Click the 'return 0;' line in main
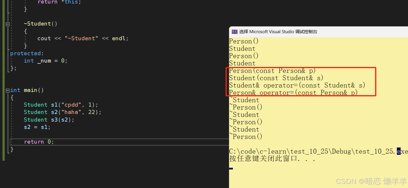 click(x=39, y=142)
